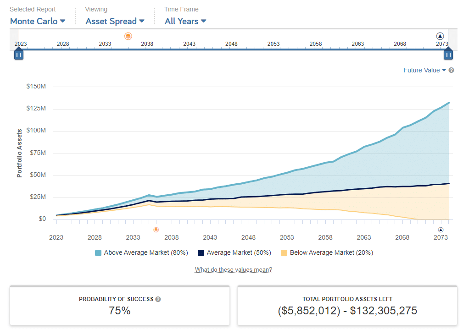Click the Probability of Success 75% card
The width and height of the screenshot is (463, 329).
pos(119,306)
